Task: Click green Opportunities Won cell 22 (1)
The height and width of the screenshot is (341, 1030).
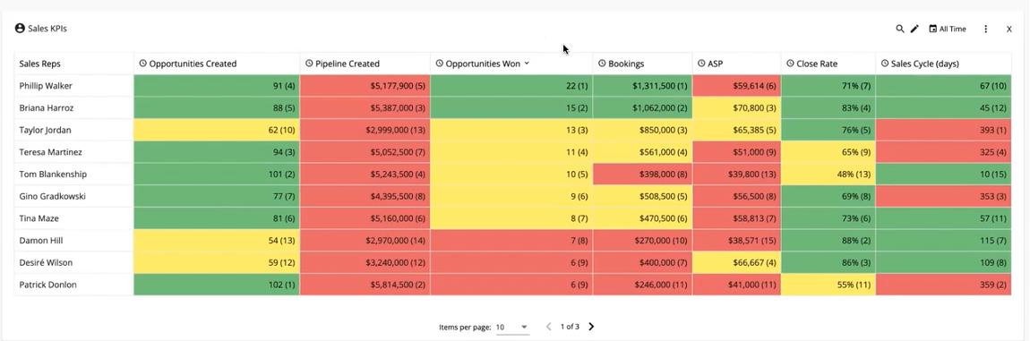Action: pos(511,86)
